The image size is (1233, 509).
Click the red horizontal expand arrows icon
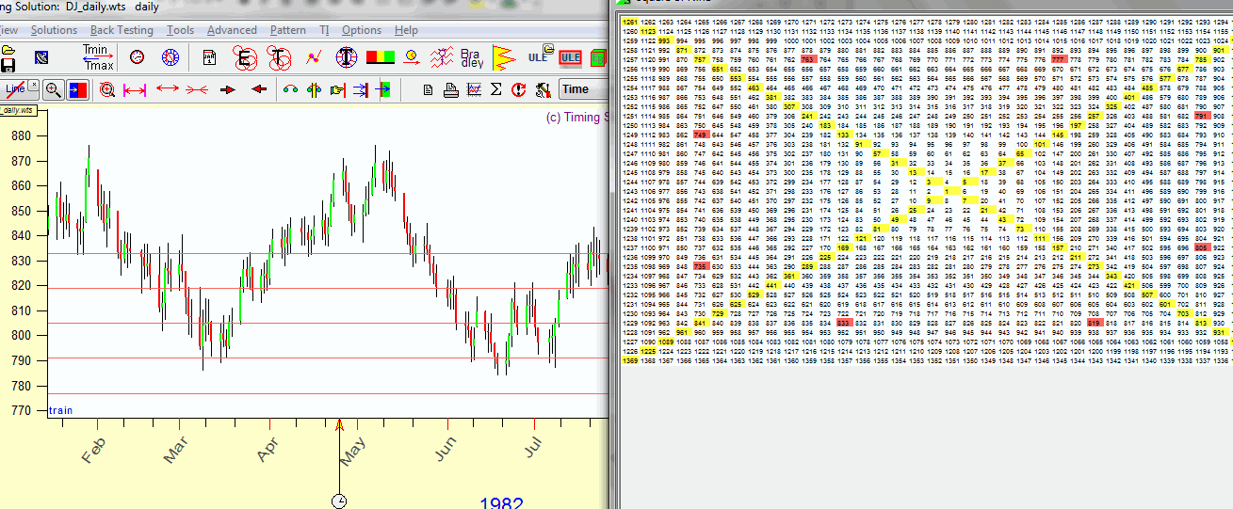168,89
